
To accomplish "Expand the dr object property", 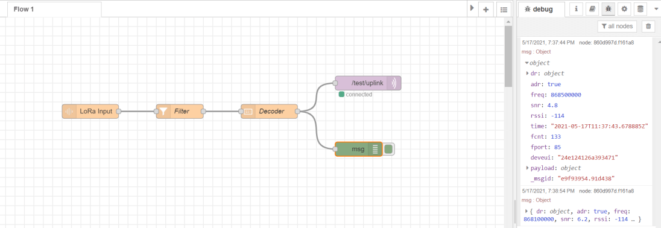I will click(527, 74).
